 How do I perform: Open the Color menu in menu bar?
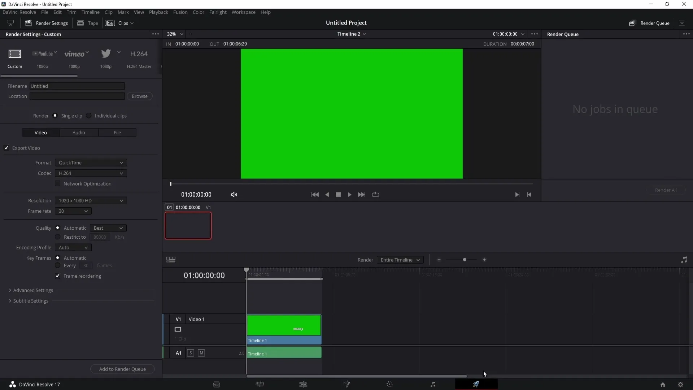click(x=198, y=12)
